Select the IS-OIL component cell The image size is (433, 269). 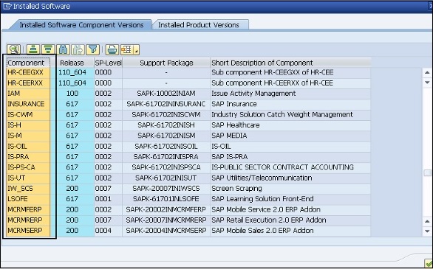28,146
